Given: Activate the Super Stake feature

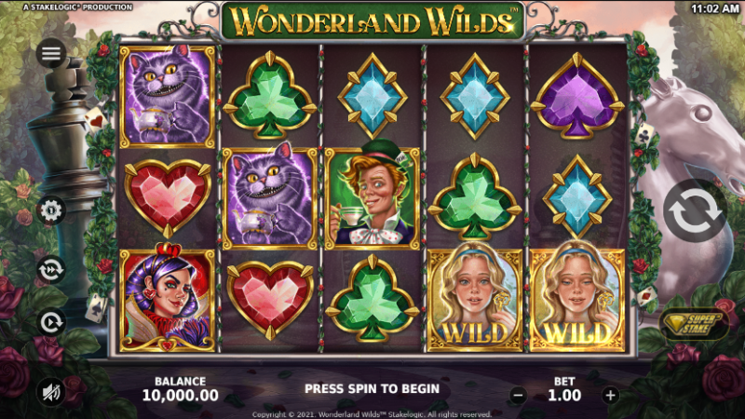Looking at the screenshot, I should [694, 324].
